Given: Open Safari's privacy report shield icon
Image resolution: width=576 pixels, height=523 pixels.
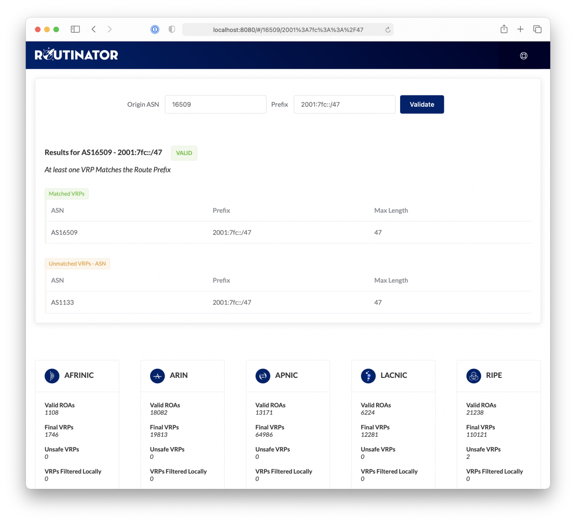Looking at the screenshot, I should [x=172, y=29].
